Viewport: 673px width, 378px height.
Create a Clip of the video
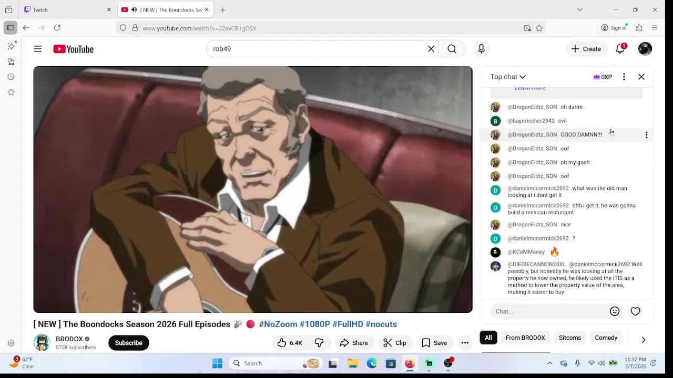point(395,343)
